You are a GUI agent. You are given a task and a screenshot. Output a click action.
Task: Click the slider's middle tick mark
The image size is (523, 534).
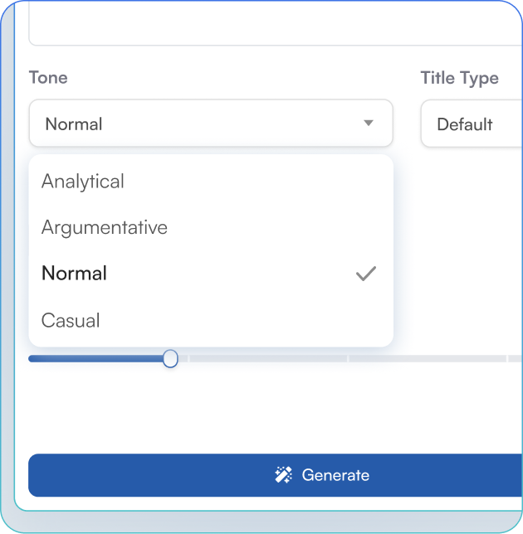click(x=348, y=358)
